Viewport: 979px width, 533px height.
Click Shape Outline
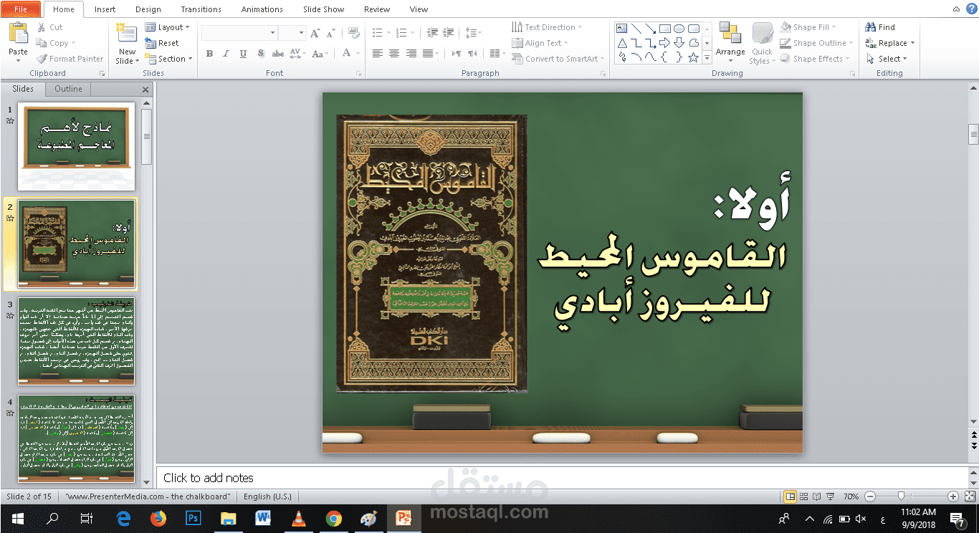817,43
